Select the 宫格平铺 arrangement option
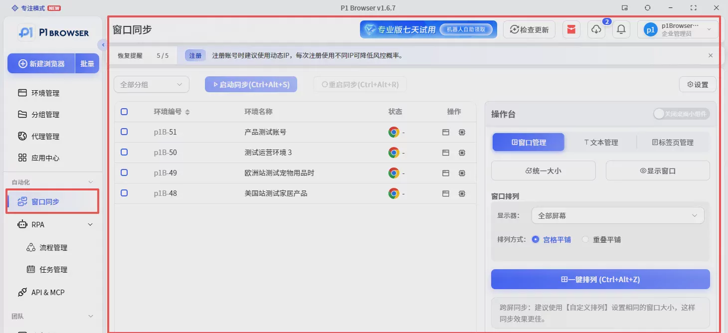 (551, 239)
